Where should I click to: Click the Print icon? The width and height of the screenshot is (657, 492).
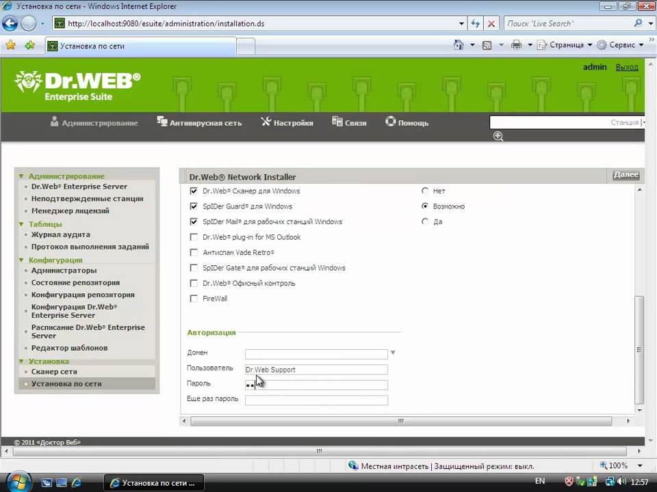516,45
